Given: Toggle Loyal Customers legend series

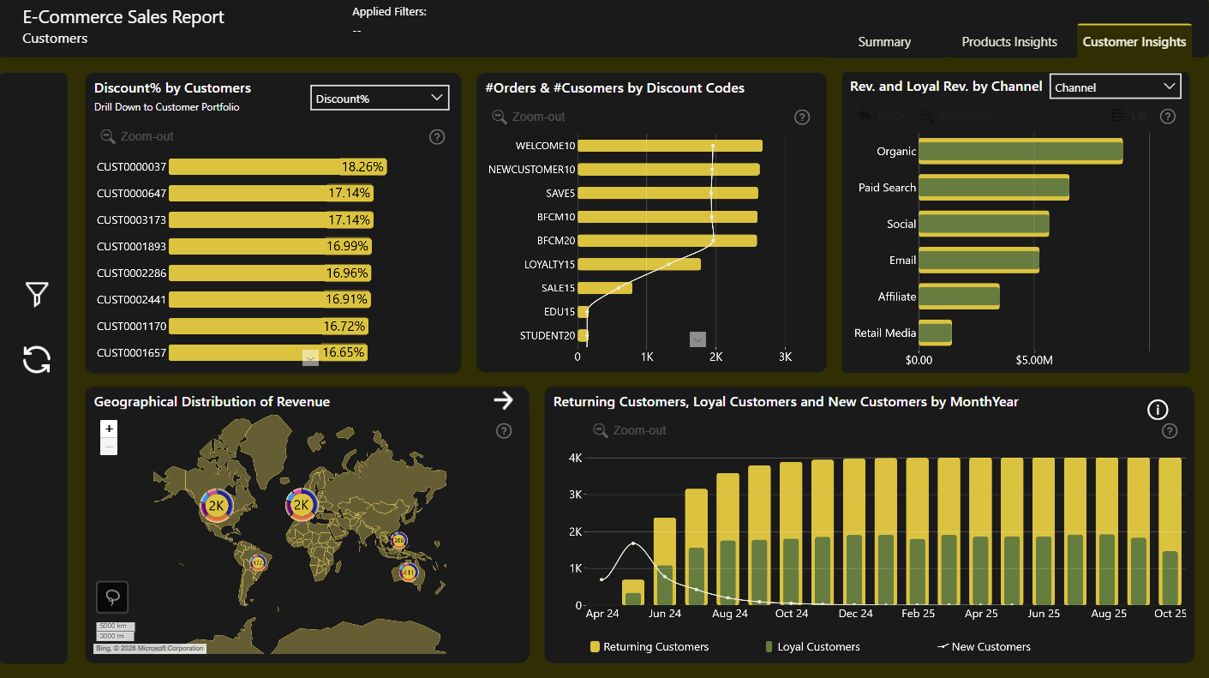Looking at the screenshot, I should click(812, 647).
